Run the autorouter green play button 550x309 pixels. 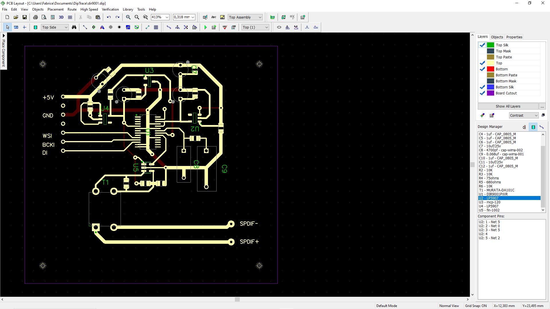205,27
